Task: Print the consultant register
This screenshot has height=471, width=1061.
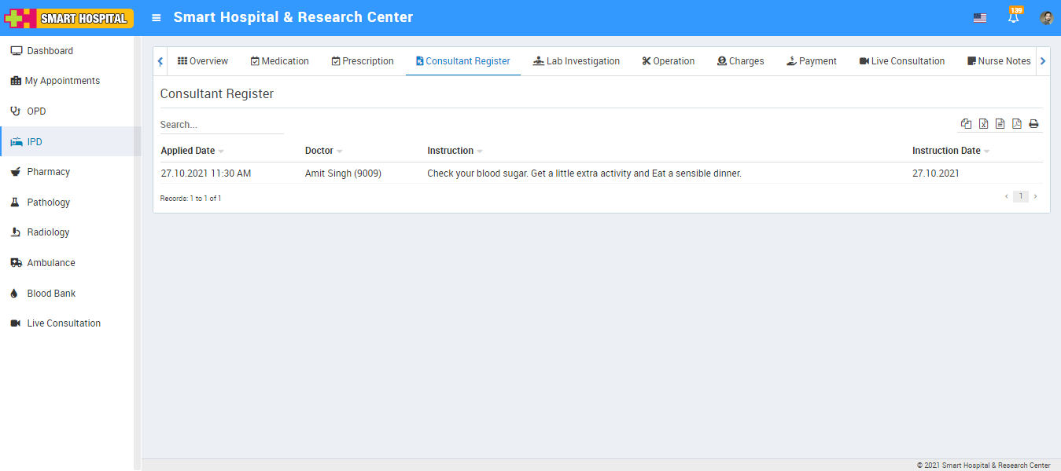Action: (x=1033, y=124)
